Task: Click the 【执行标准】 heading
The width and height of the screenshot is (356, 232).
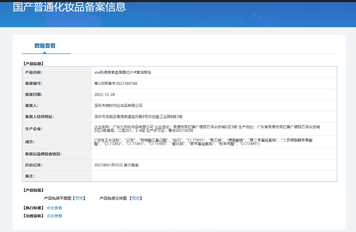Action: point(33,208)
